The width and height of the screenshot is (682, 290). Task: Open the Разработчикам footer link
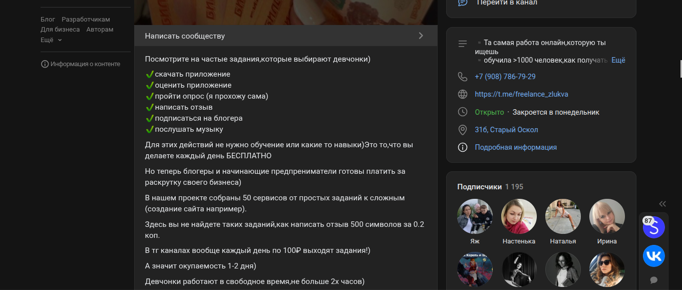(x=86, y=20)
